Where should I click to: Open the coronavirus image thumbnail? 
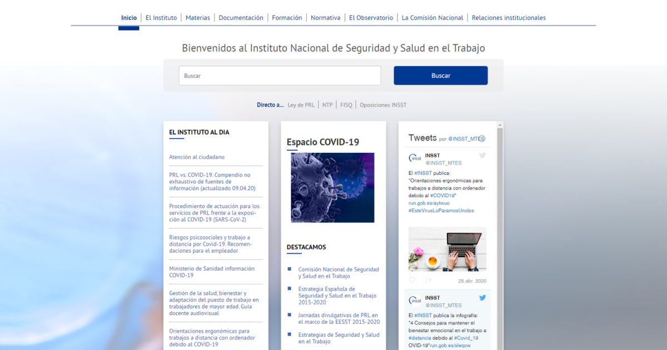tap(332, 188)
